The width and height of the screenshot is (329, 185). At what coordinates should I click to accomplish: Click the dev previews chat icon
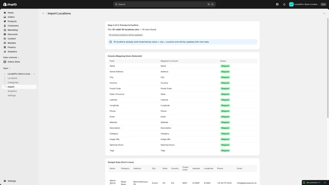coord(304,183)
